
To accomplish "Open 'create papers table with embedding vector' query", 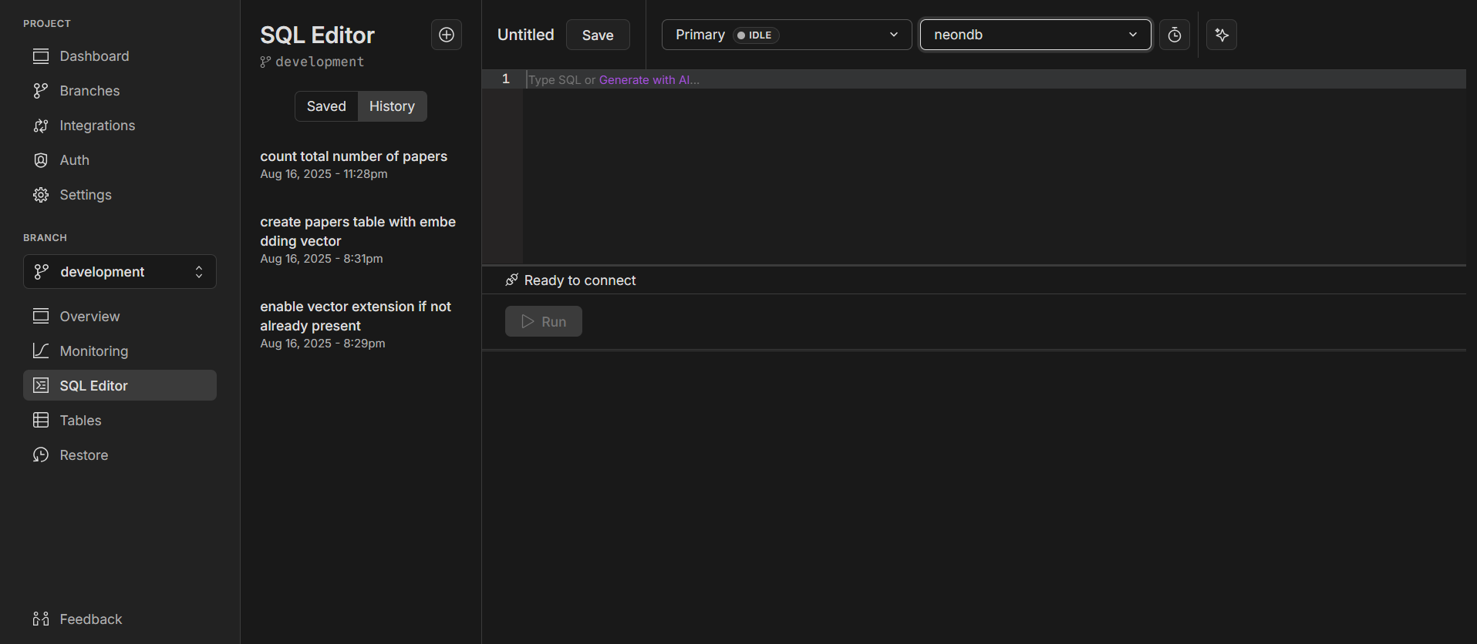I will [358, 231].
